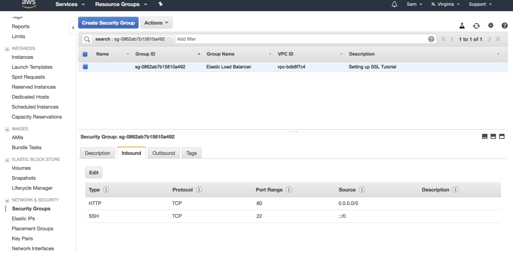Switch to the Outbound tab
The width and height of the screenshot is (513, 253).
[164, 153]
